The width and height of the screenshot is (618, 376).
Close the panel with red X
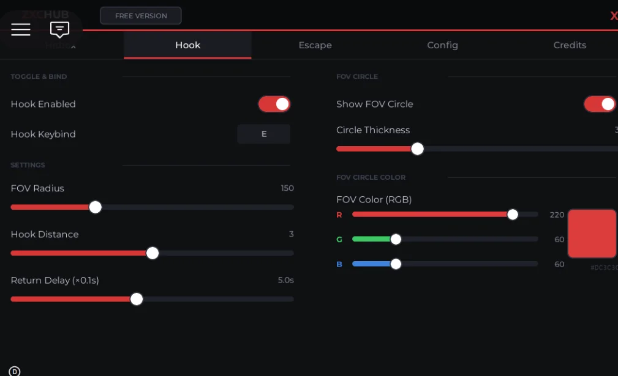[x=614, y=16]
